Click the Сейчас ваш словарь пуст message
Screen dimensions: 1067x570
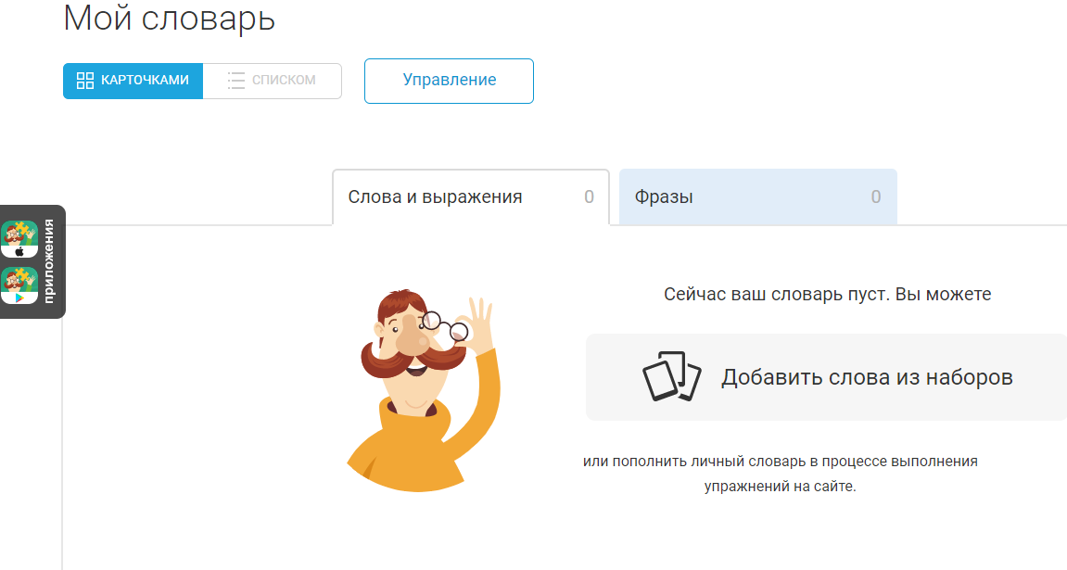pos(828,294)
